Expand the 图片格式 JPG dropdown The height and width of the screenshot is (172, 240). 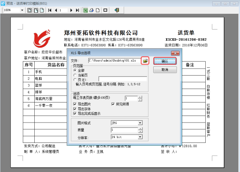(x=140, y=123)
